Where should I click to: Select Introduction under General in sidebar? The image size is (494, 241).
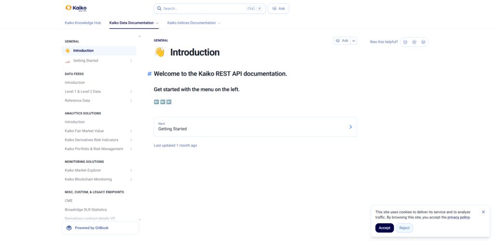coord(99,51)
